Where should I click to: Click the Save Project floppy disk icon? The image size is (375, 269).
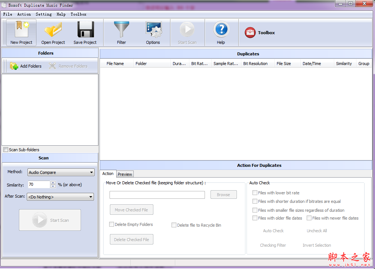pos(85,30)
